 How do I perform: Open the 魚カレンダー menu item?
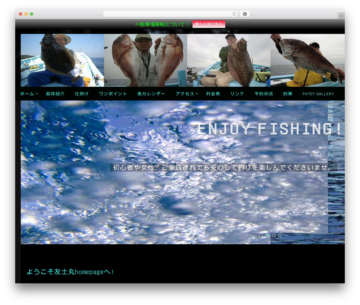coord(151,94)
